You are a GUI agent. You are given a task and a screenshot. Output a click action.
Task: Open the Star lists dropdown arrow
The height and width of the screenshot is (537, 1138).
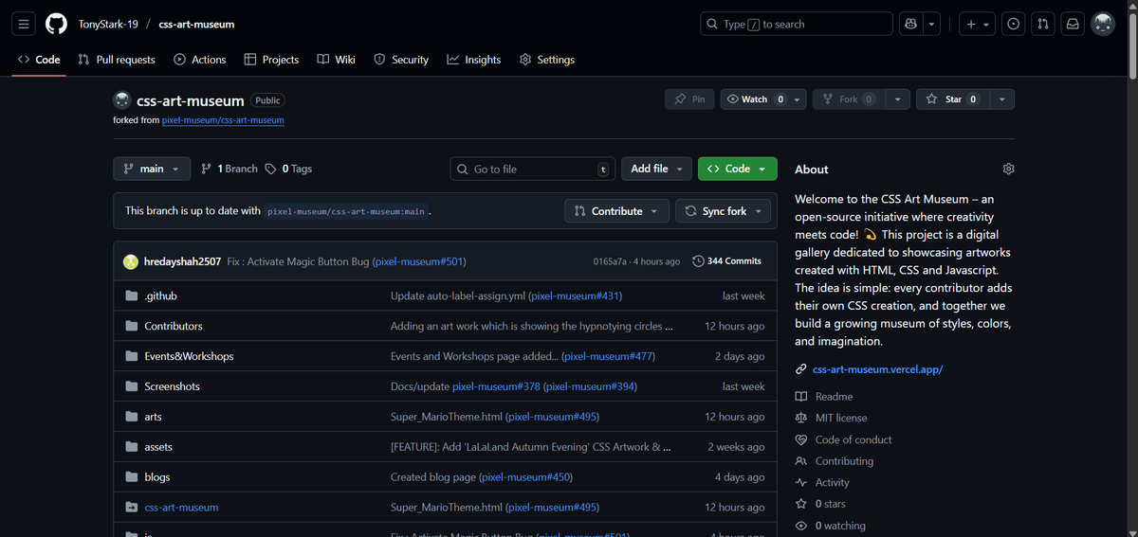(1002, 99)
